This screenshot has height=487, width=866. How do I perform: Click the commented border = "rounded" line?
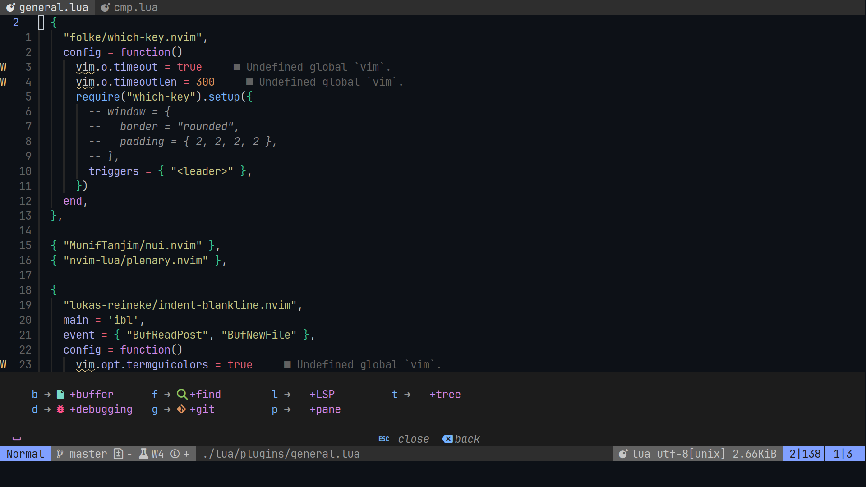tap(164, 127)
